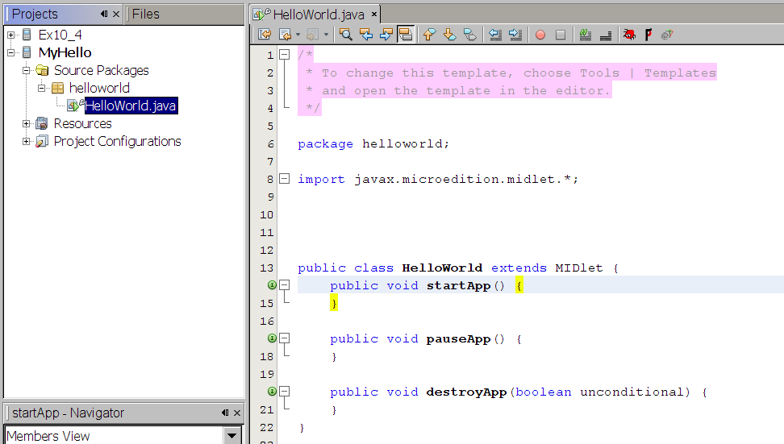
Task: Close the HelloWorld.java editor tab
Action: [x=374, y=15]
